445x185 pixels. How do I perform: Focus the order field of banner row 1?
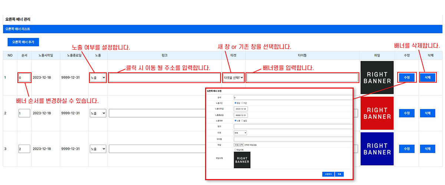(24, 78)
